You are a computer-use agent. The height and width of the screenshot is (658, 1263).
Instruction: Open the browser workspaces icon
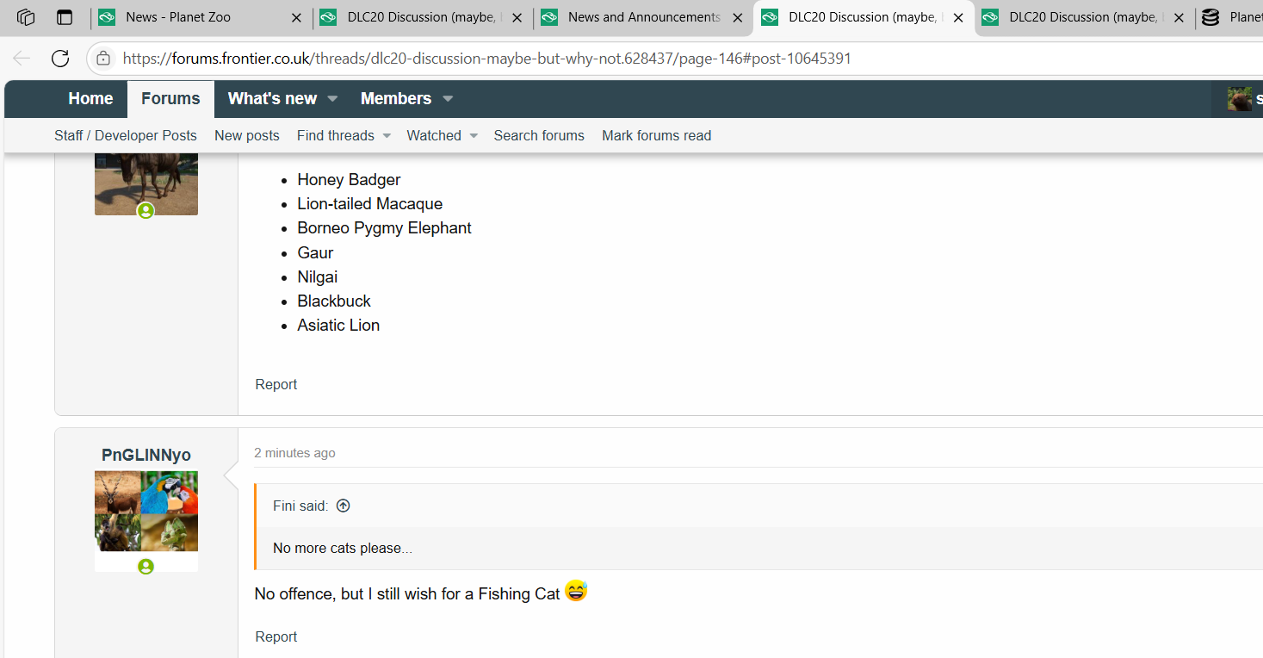tap(26, 17)
